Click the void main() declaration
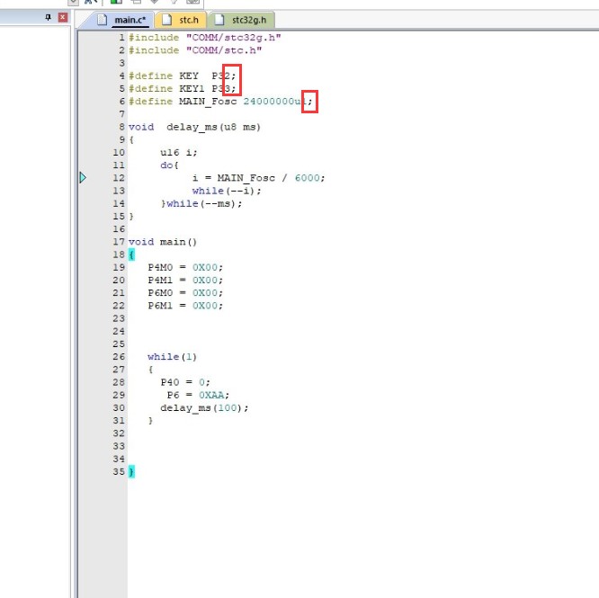The width and height of the screenshot is (599, 598). click(x=163, y=242)
